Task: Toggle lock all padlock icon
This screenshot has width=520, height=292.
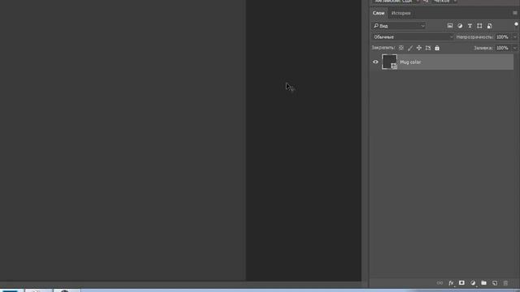Action: [x=437, y=48]
